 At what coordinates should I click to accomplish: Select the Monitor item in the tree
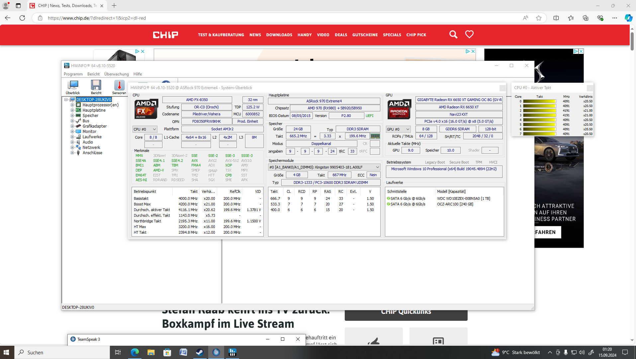coord(89,132)
